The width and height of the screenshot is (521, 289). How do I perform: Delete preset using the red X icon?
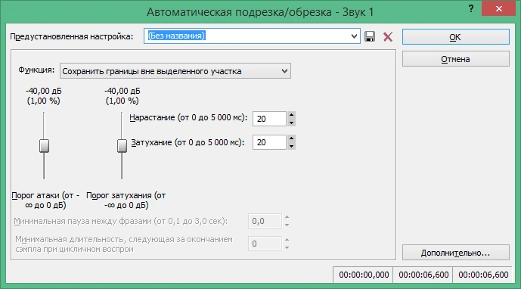[x=388, y=36]
